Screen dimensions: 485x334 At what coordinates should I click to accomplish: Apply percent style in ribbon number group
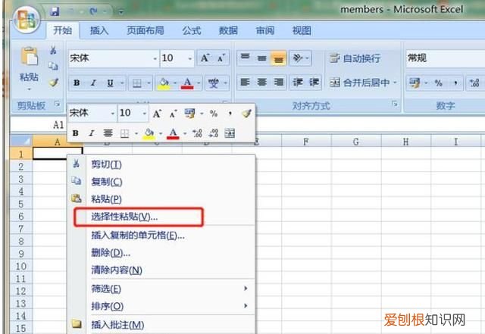[x=438, y=83]
